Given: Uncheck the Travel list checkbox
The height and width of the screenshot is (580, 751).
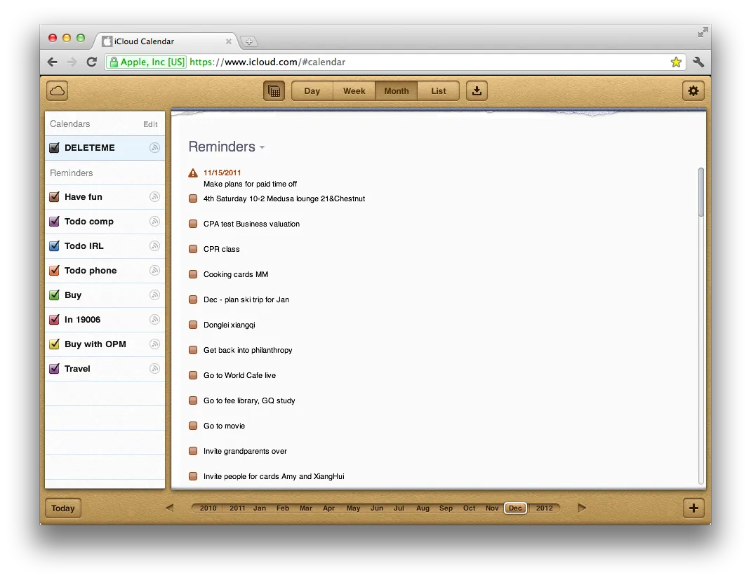Looking at the screenshot, I should [x=55, y=368].
